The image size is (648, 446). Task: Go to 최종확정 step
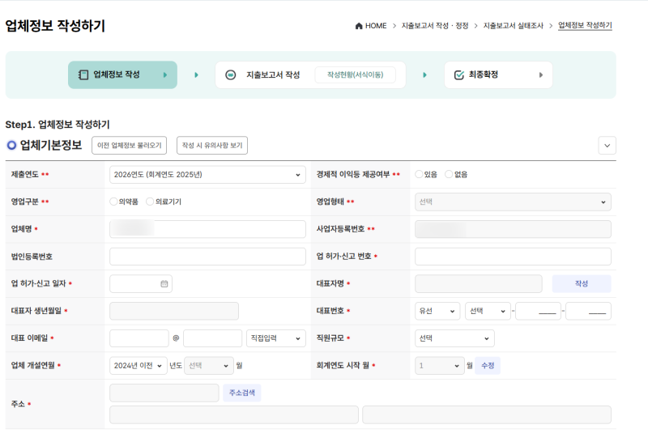(498, 74)
